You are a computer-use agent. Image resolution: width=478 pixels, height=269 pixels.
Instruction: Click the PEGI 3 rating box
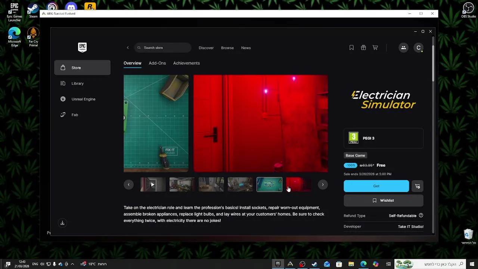(x=384, y=138)
